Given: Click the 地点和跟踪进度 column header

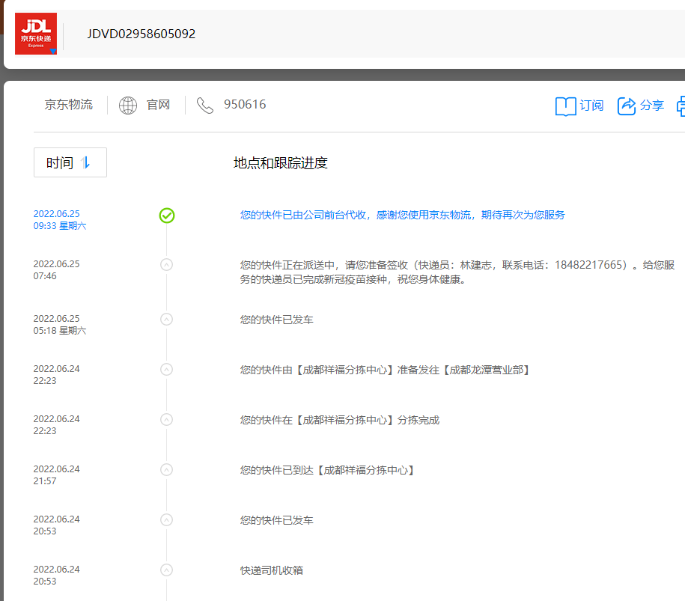Looking at the screenshot, I should point(281,163).
